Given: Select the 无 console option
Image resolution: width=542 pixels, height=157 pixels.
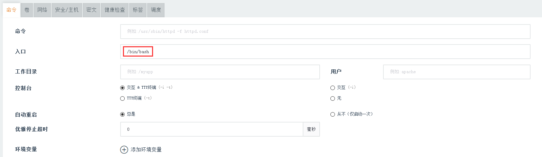Looking at the screenshot, I should 333,98.
